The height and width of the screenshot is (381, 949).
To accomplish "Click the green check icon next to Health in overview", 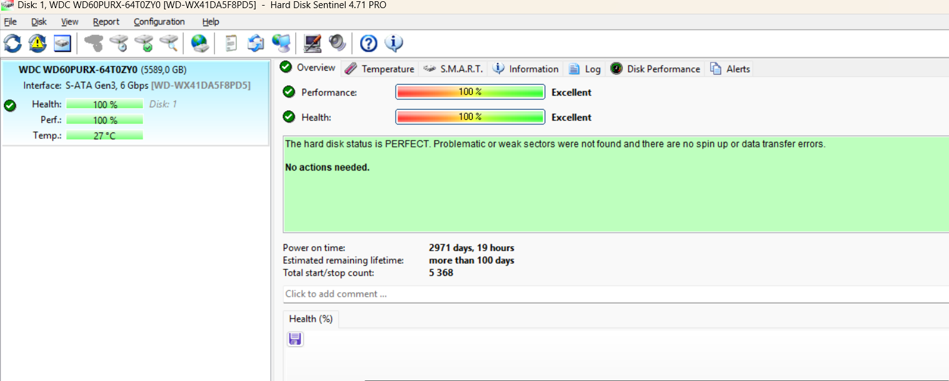I will (x=289, y=117).
